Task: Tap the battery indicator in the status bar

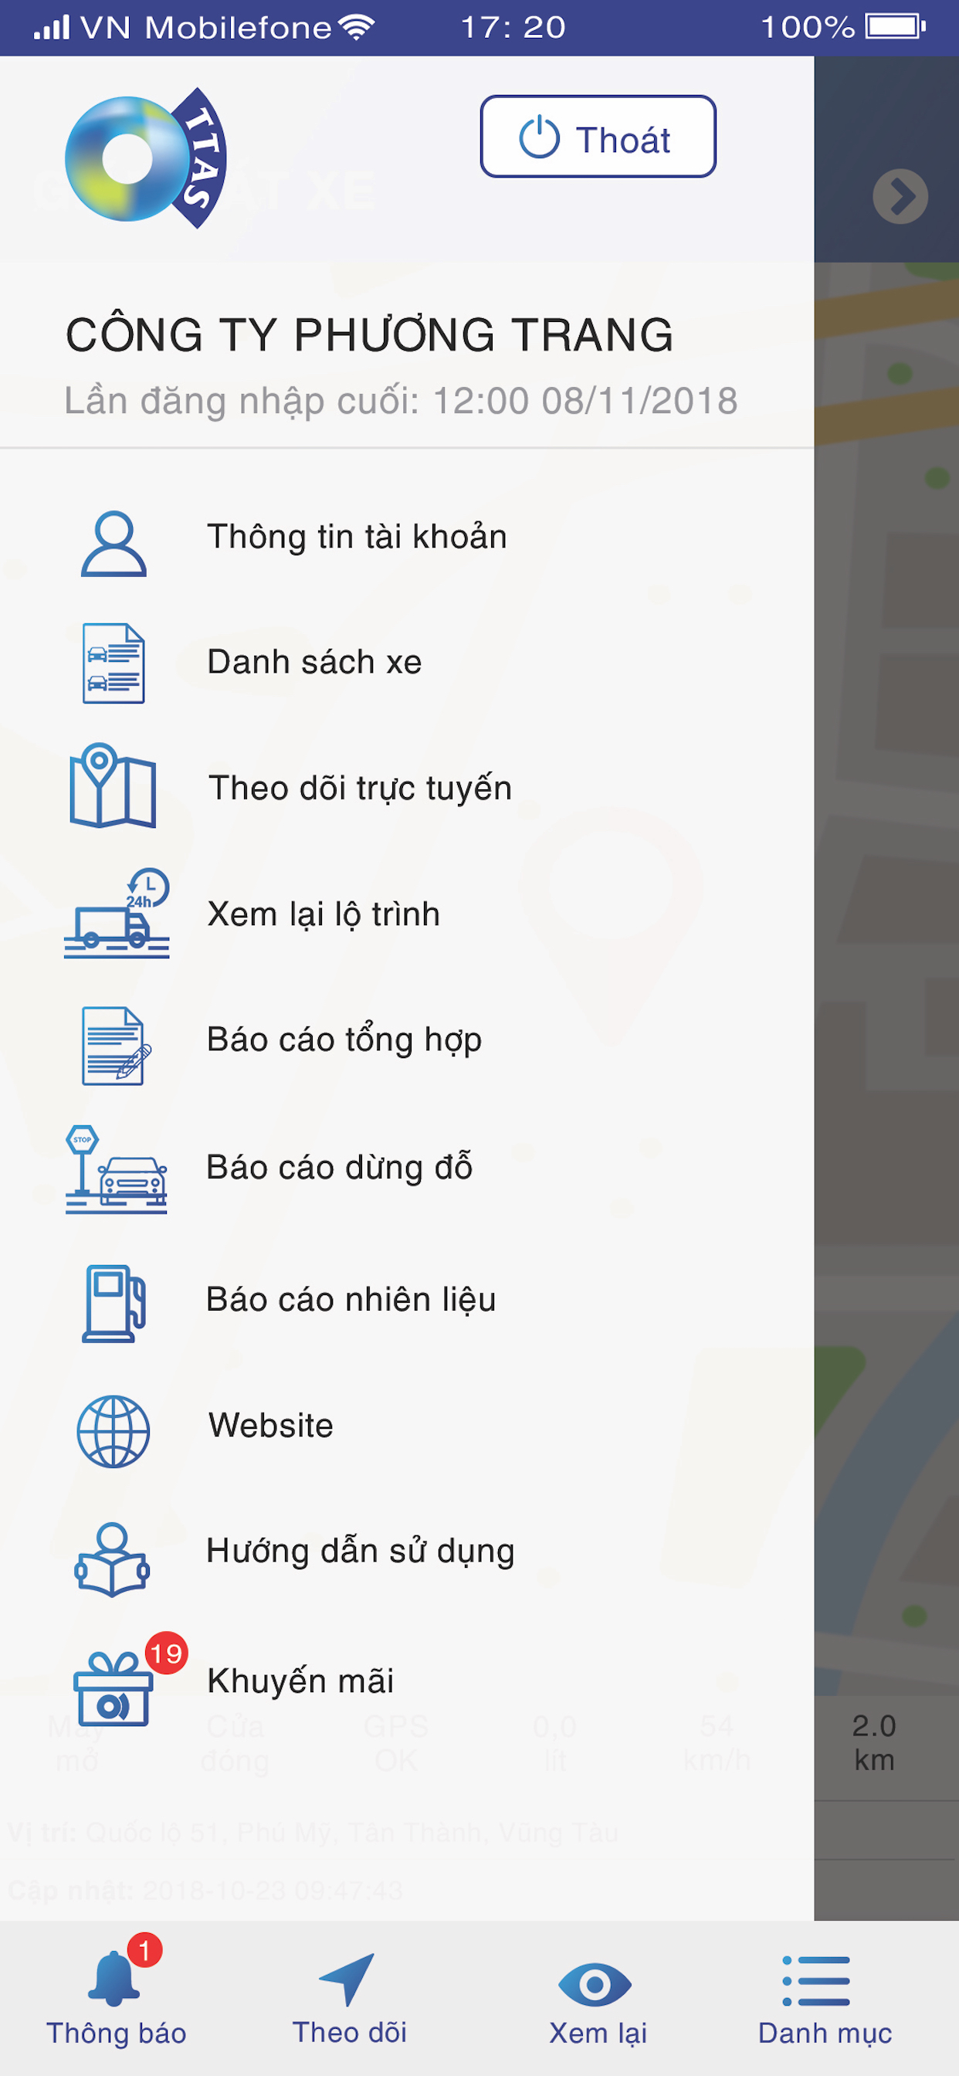Action: [896, 26]
